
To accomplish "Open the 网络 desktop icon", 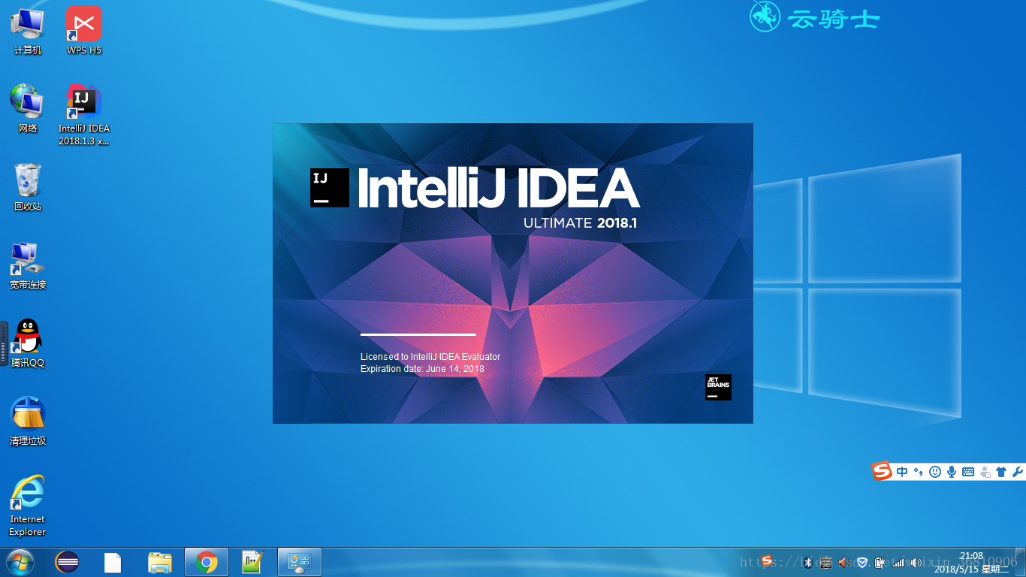I will pos(28,108).
